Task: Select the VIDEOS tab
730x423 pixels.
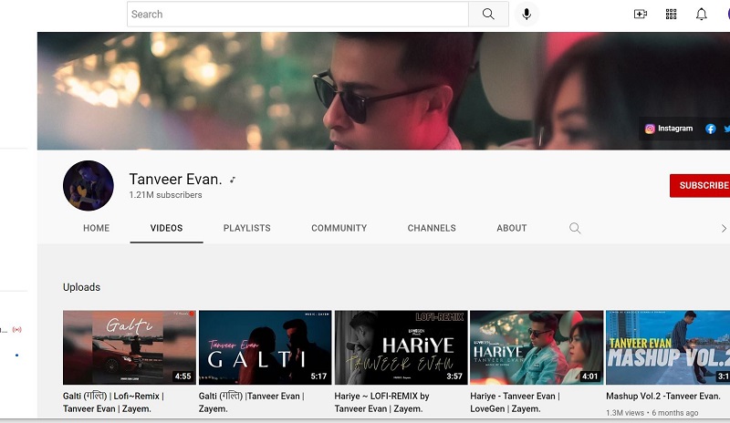Action: (166, 228)
